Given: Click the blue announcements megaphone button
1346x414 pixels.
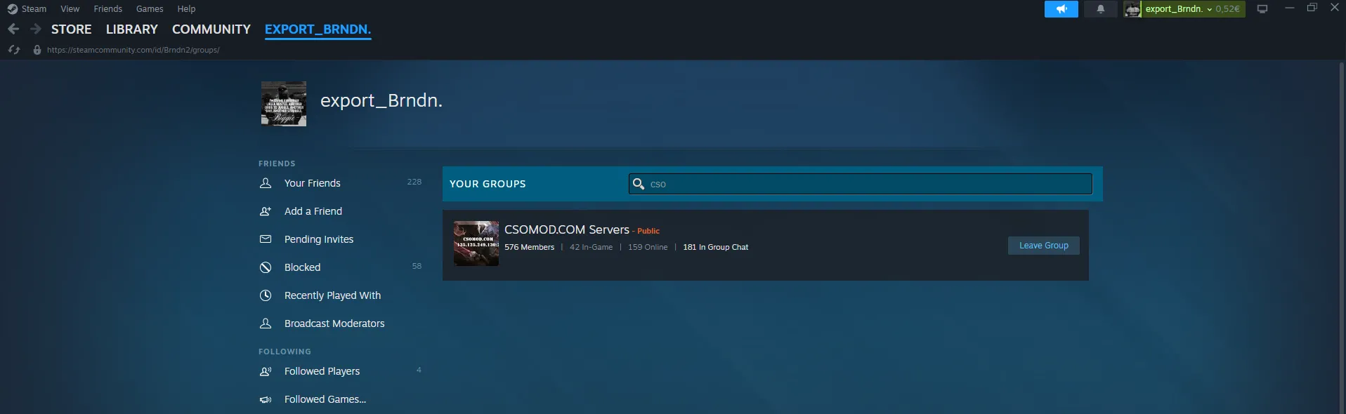Looking at the screenshot, I should 1061,9.
